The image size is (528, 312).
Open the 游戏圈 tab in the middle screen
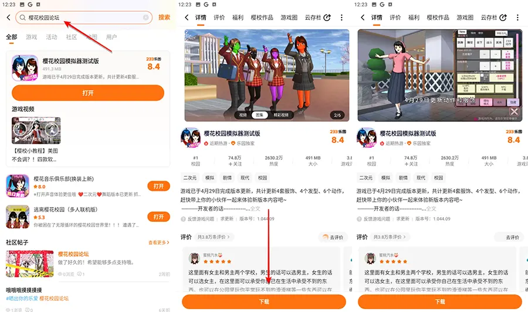coord(289,18)
